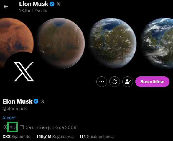Open the 149,7 M Seguidores list
Viewport: 173px width, 141px height.
(x=55, y=137)
